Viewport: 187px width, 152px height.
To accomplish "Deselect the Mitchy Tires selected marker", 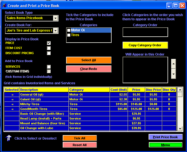I will (12, 104).
